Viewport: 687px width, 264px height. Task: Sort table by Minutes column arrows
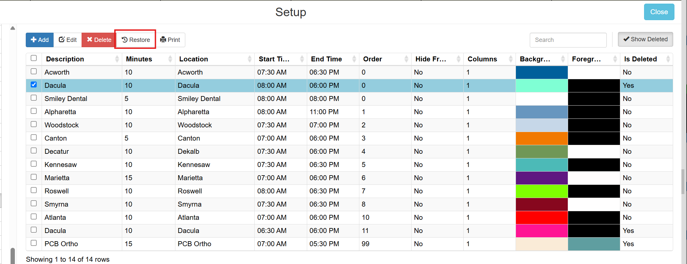point(170,59)
